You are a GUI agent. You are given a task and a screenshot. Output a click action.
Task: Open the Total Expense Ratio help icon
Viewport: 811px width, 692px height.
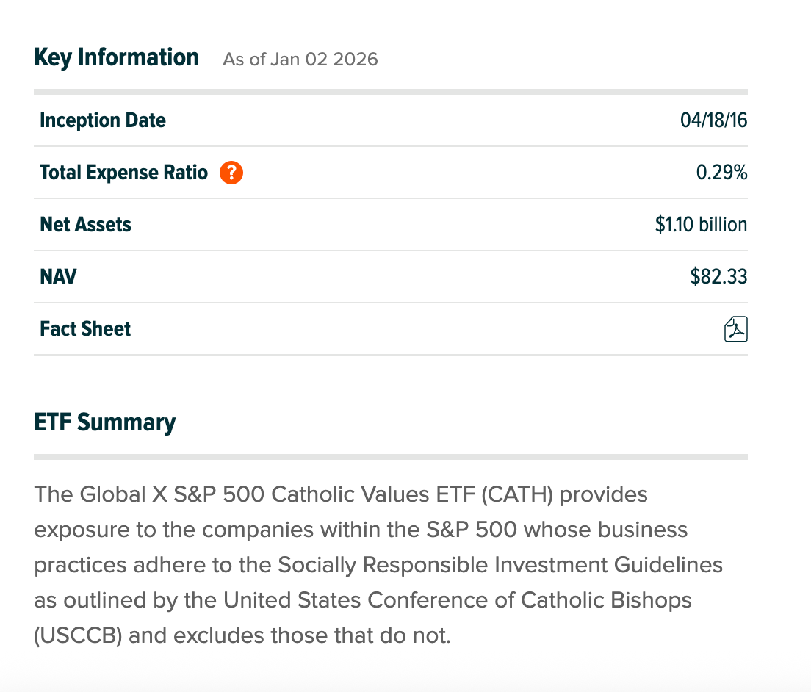(x=231, y=173)
